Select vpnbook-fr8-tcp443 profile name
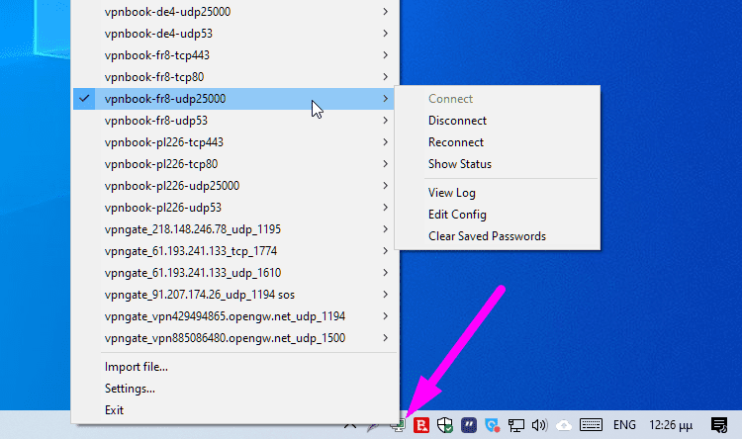Viewport: 742px width, 439px height. pos(157,55)
